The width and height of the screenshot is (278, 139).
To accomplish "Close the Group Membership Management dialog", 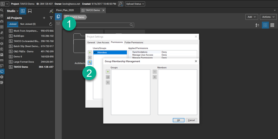I will pos(196,61).
